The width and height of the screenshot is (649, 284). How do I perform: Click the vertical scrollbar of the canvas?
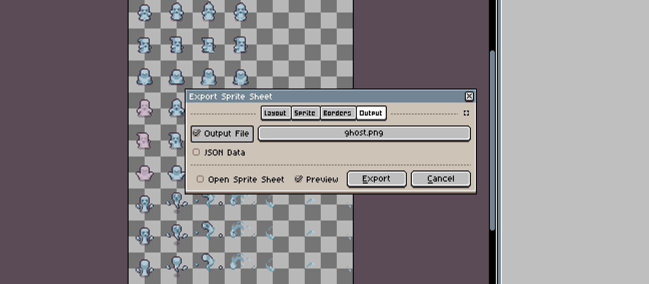coord(492,140)
